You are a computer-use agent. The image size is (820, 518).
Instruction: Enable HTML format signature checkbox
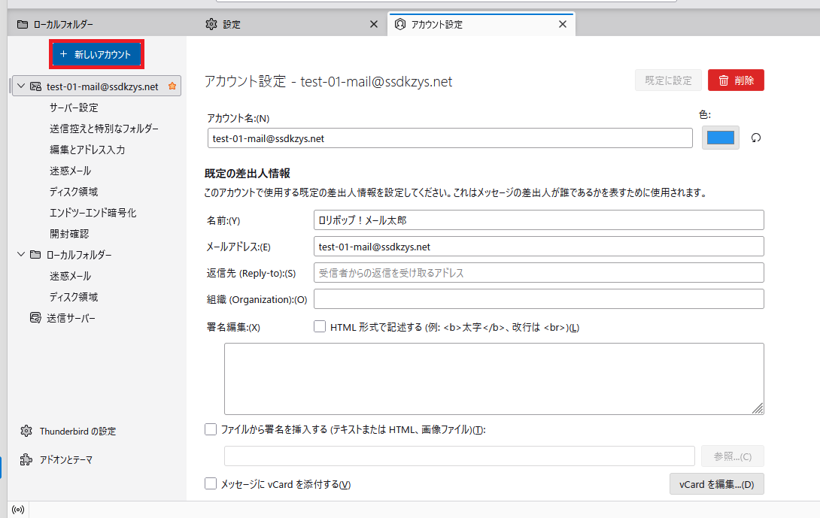[x=320, y=327]
